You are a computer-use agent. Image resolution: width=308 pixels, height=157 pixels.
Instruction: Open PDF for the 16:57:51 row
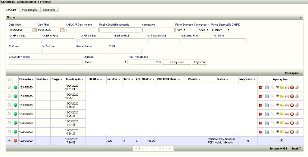tap(261, 87)
